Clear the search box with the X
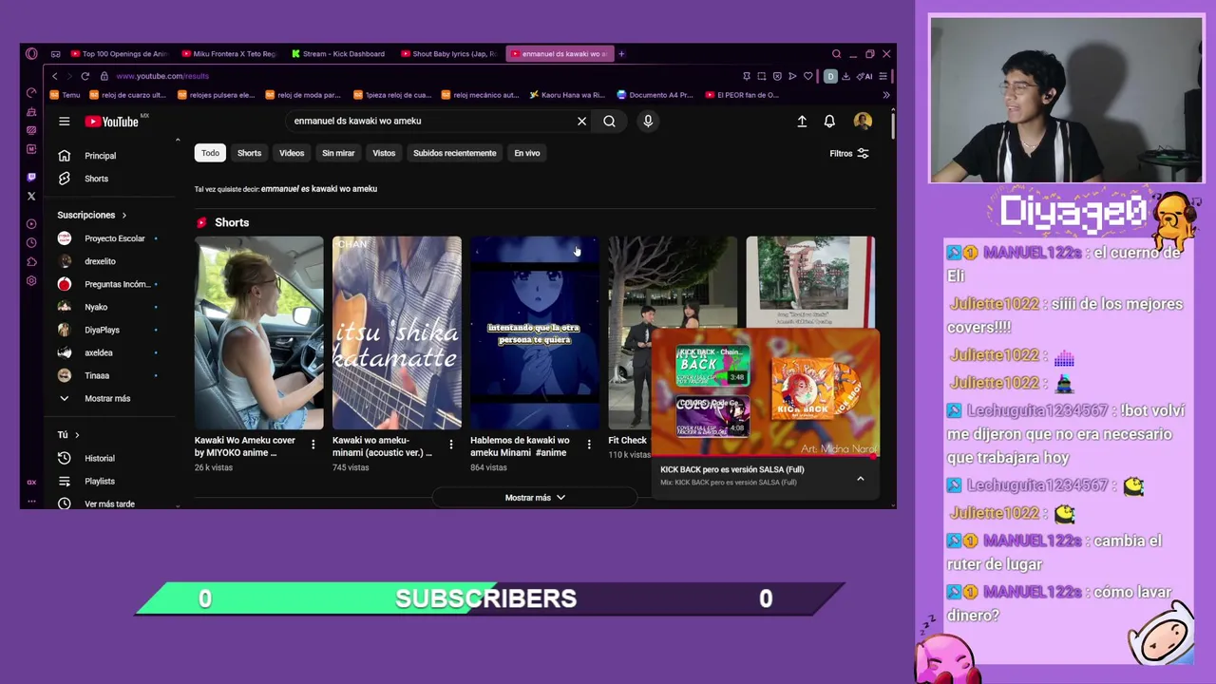Viewport: 1216px width, 684px height. pos(581,121)
